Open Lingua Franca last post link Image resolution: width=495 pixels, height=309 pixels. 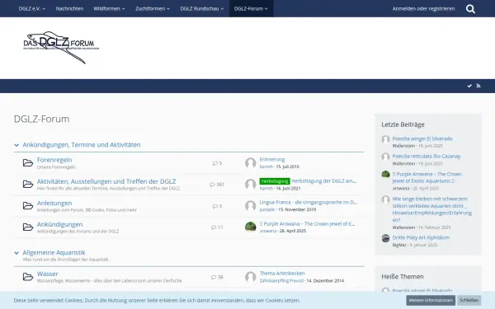coord(308,203)
